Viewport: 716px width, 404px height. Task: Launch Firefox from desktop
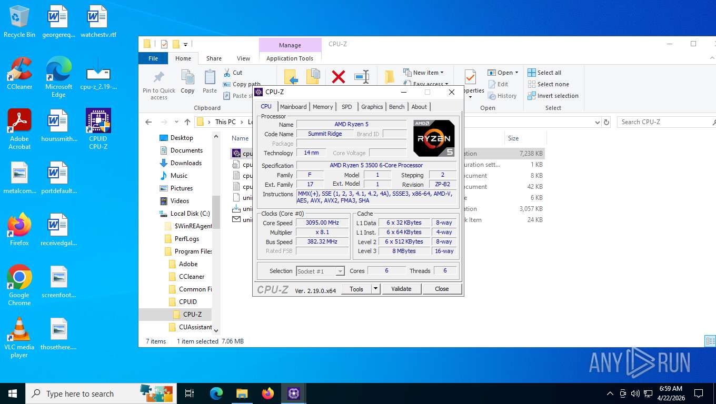coord(19,229)
